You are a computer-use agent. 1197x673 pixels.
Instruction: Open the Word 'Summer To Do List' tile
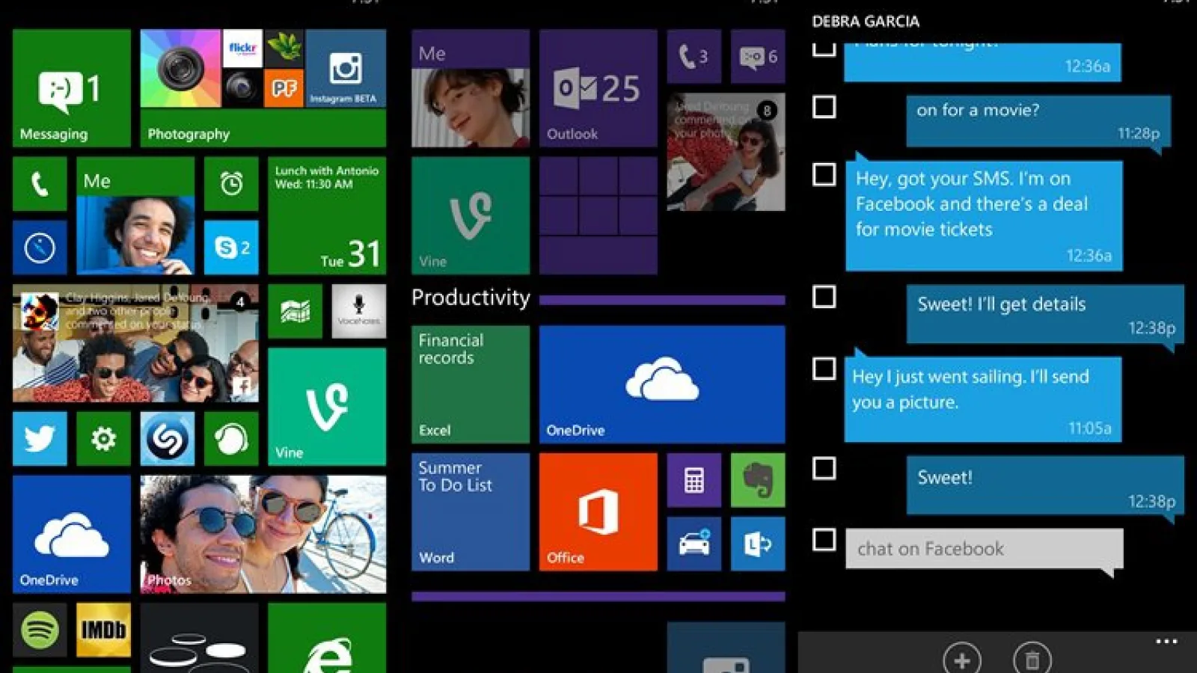(x=471, y=512)
